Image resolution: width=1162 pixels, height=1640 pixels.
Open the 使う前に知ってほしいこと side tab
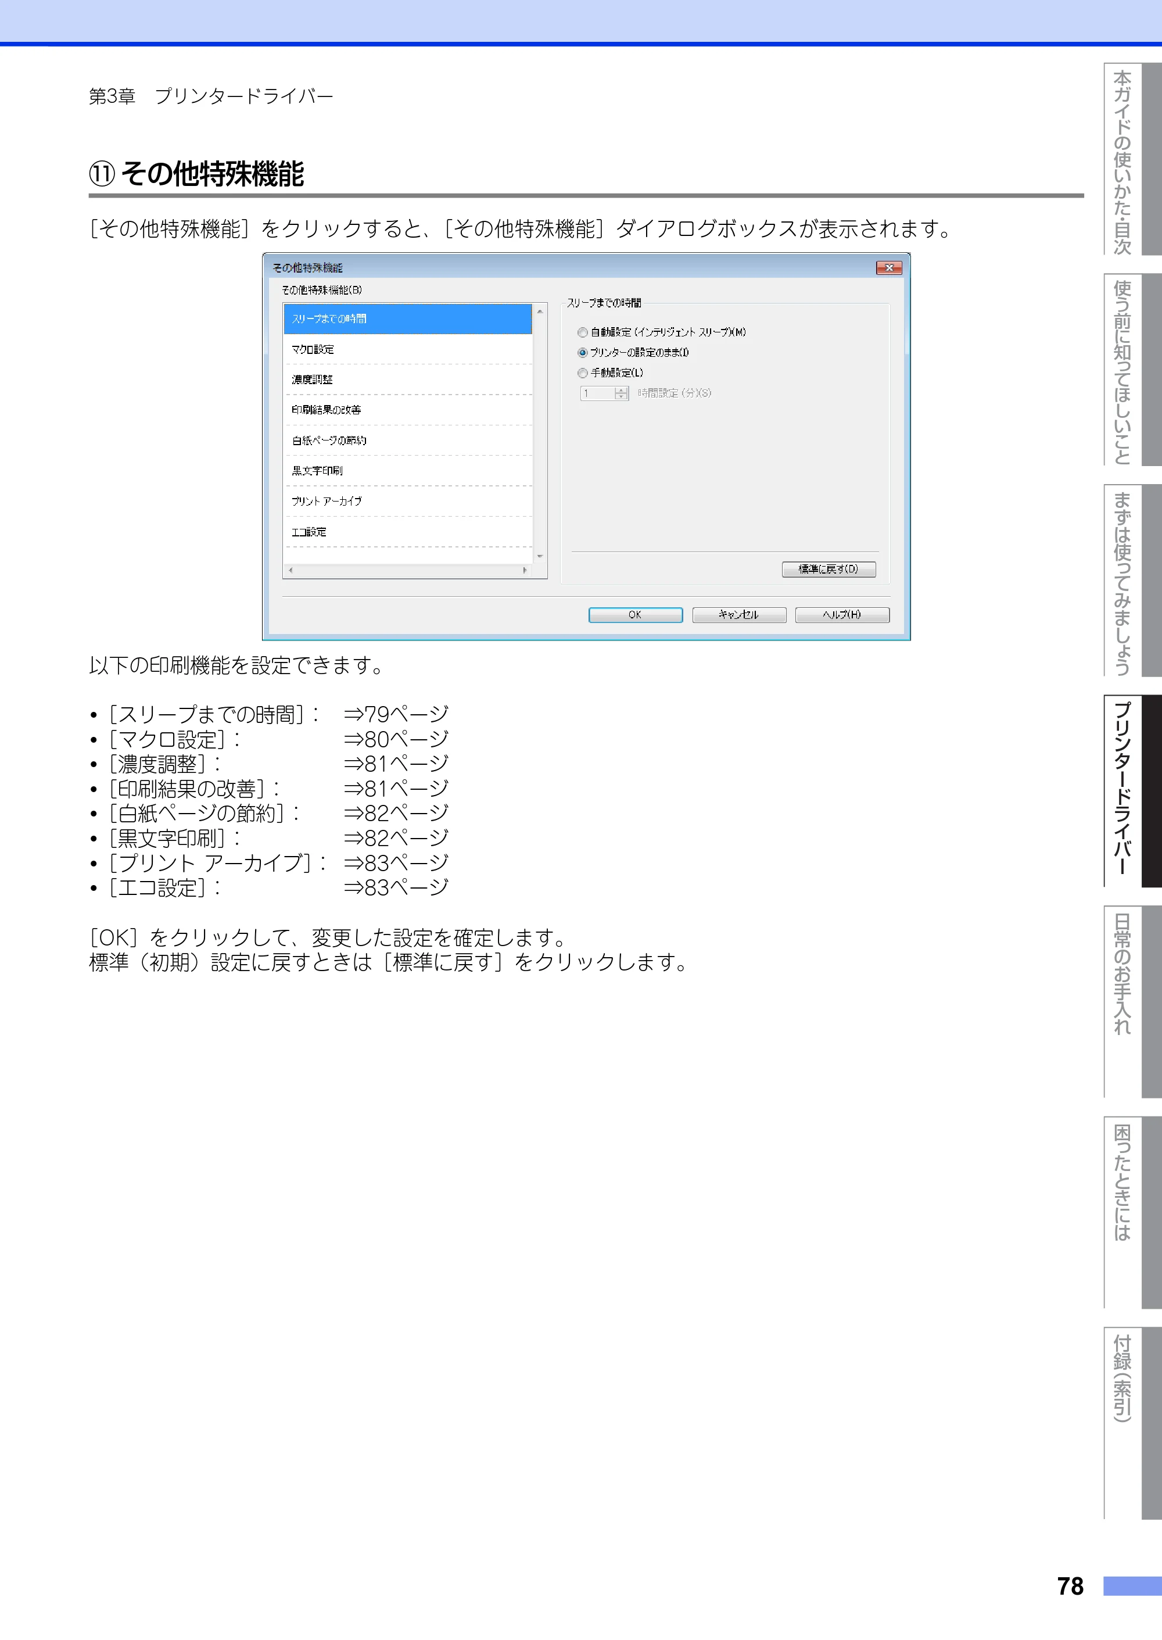1133,370
